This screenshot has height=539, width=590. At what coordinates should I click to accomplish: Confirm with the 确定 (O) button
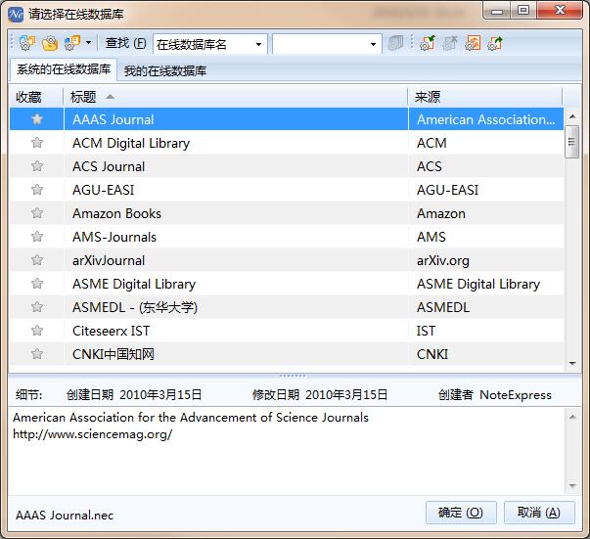[x=461, y=513]
